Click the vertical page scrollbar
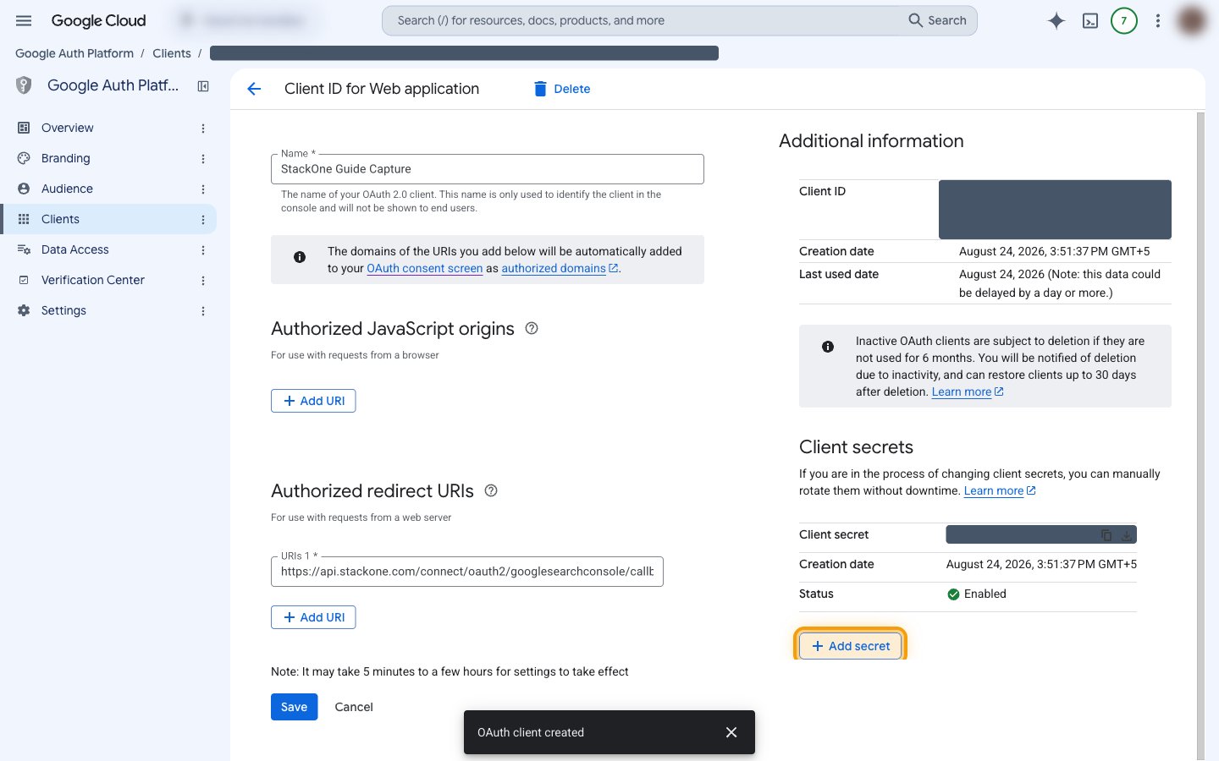The height and width of the screenshot is (761, 1219). pyautogui.click(x=1200, y=435)
